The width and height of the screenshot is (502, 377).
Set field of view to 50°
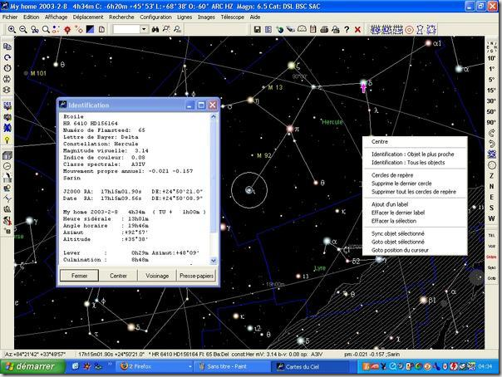point(491,111)
